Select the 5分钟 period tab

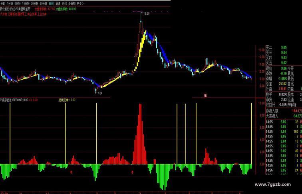point(17,4)
